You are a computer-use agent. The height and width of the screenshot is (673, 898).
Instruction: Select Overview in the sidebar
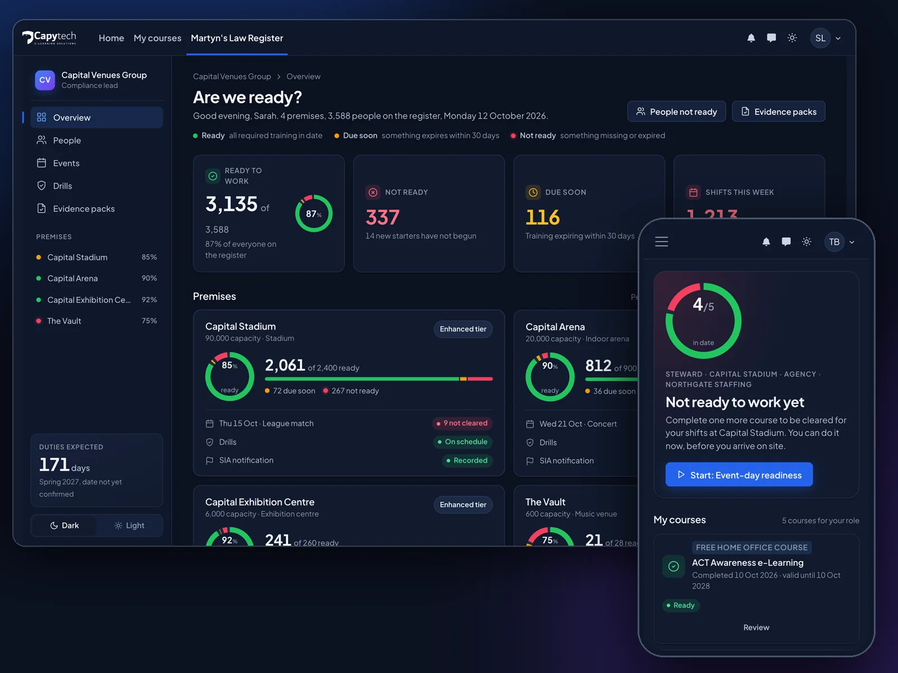[97, 118]
